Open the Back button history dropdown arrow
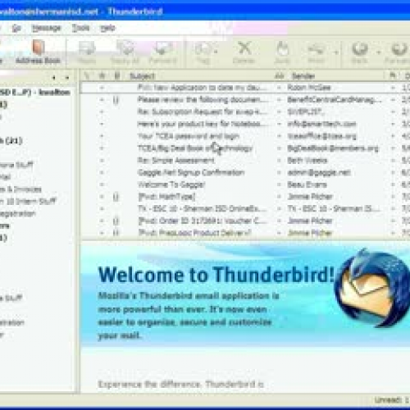The height and width of the screenshot is (410, 410). 379,52
